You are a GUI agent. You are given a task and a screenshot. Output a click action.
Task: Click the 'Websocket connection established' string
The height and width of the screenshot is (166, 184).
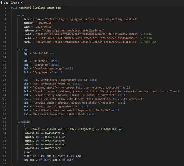[x=59, y=114]
